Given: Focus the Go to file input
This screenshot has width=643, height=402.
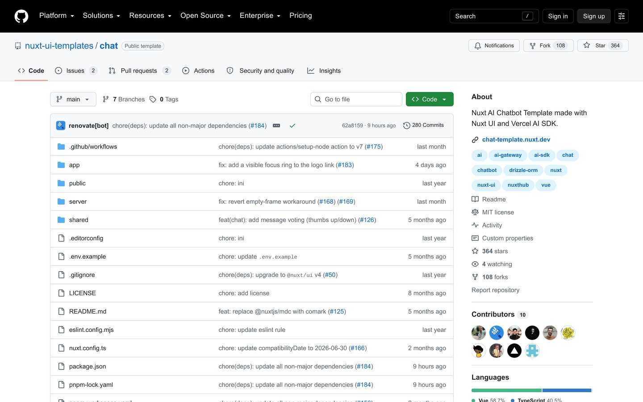Looking at the screenshot, I should pyautogui.click(x=356, y=99).
